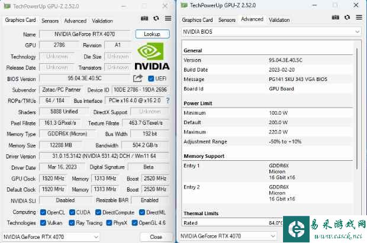The height and width of the screenshot is (243, 367).
Task: Switch to Graphics Card tab in right window
Action: click(197, 20)
